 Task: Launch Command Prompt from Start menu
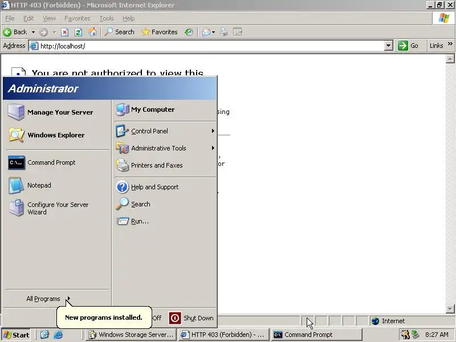[57, 162]
